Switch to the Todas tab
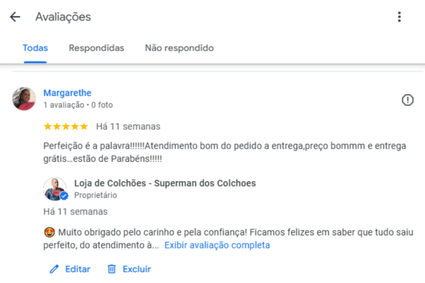 35,48
